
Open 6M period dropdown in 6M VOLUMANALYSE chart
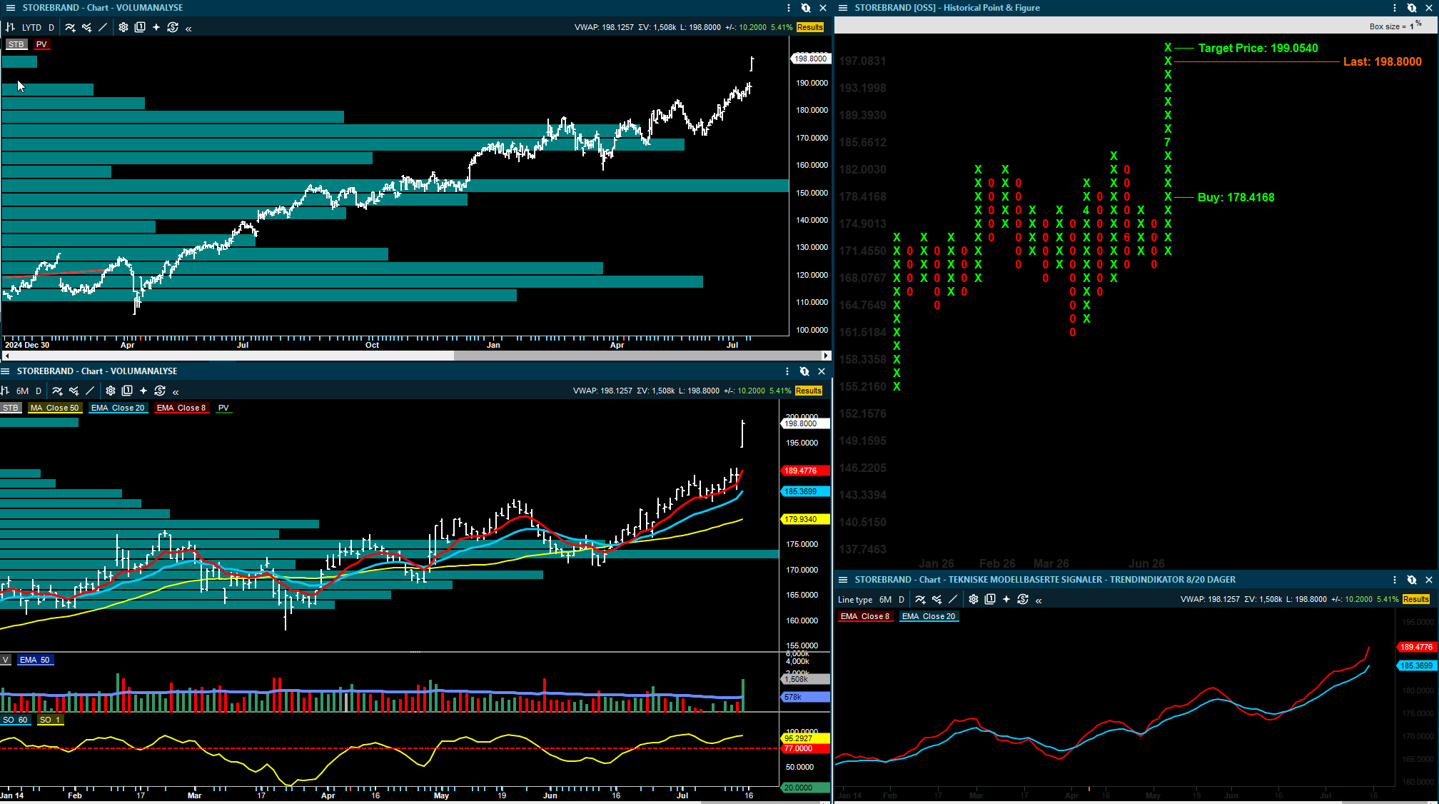click(23, 391)
